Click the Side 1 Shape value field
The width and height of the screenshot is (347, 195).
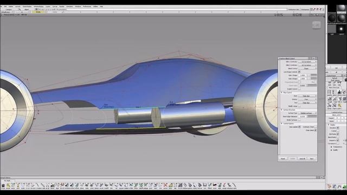tap(303, 75)
